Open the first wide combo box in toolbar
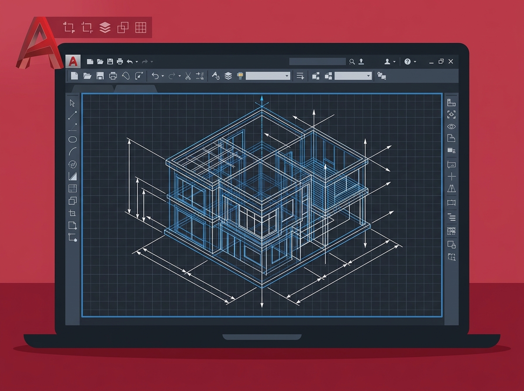524x391 pixels. pyautogui.click(x=268, y=76)
